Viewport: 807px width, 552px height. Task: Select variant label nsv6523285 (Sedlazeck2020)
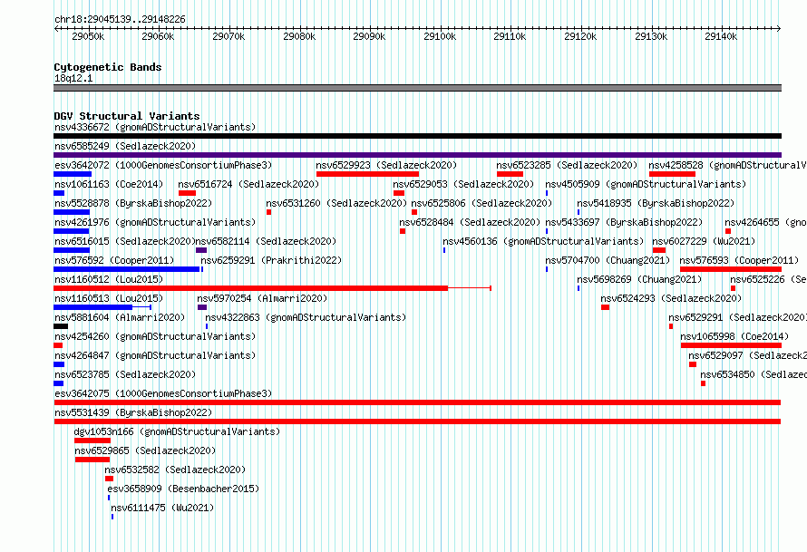point(567,165)
